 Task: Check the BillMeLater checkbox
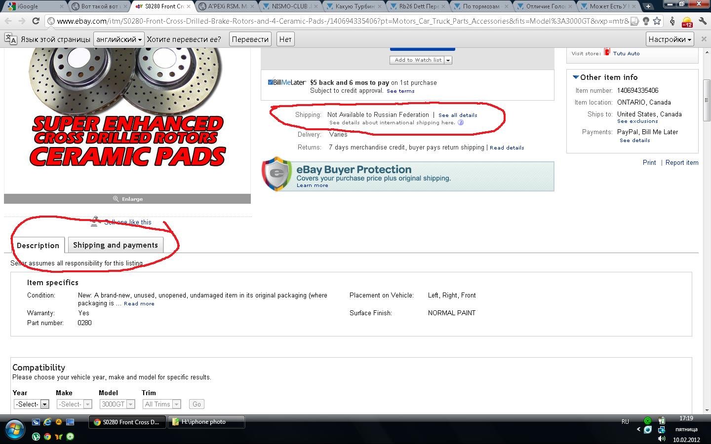(270, 82)
